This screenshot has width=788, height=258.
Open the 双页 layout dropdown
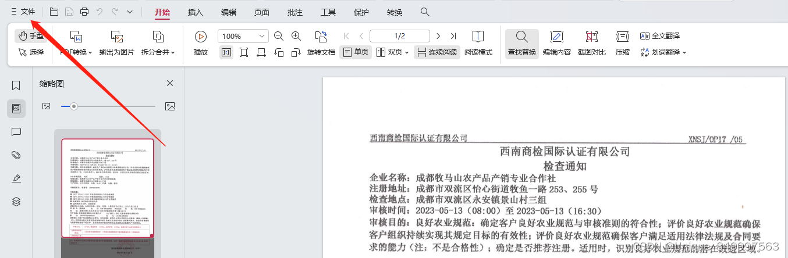(392, 52)
